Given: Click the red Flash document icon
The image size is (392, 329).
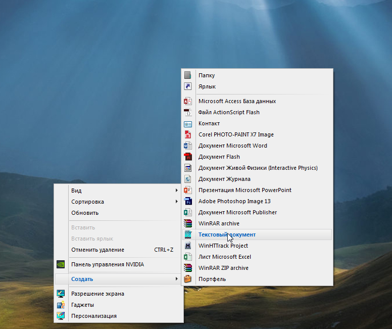Looking at the screenshot, I should [x=188, y=157].
